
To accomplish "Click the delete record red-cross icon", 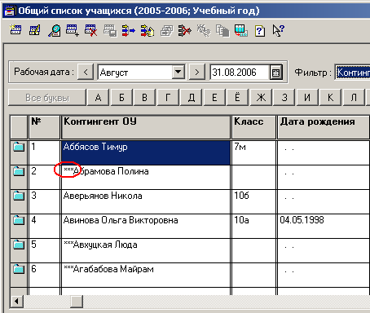I will coord(91,30).
